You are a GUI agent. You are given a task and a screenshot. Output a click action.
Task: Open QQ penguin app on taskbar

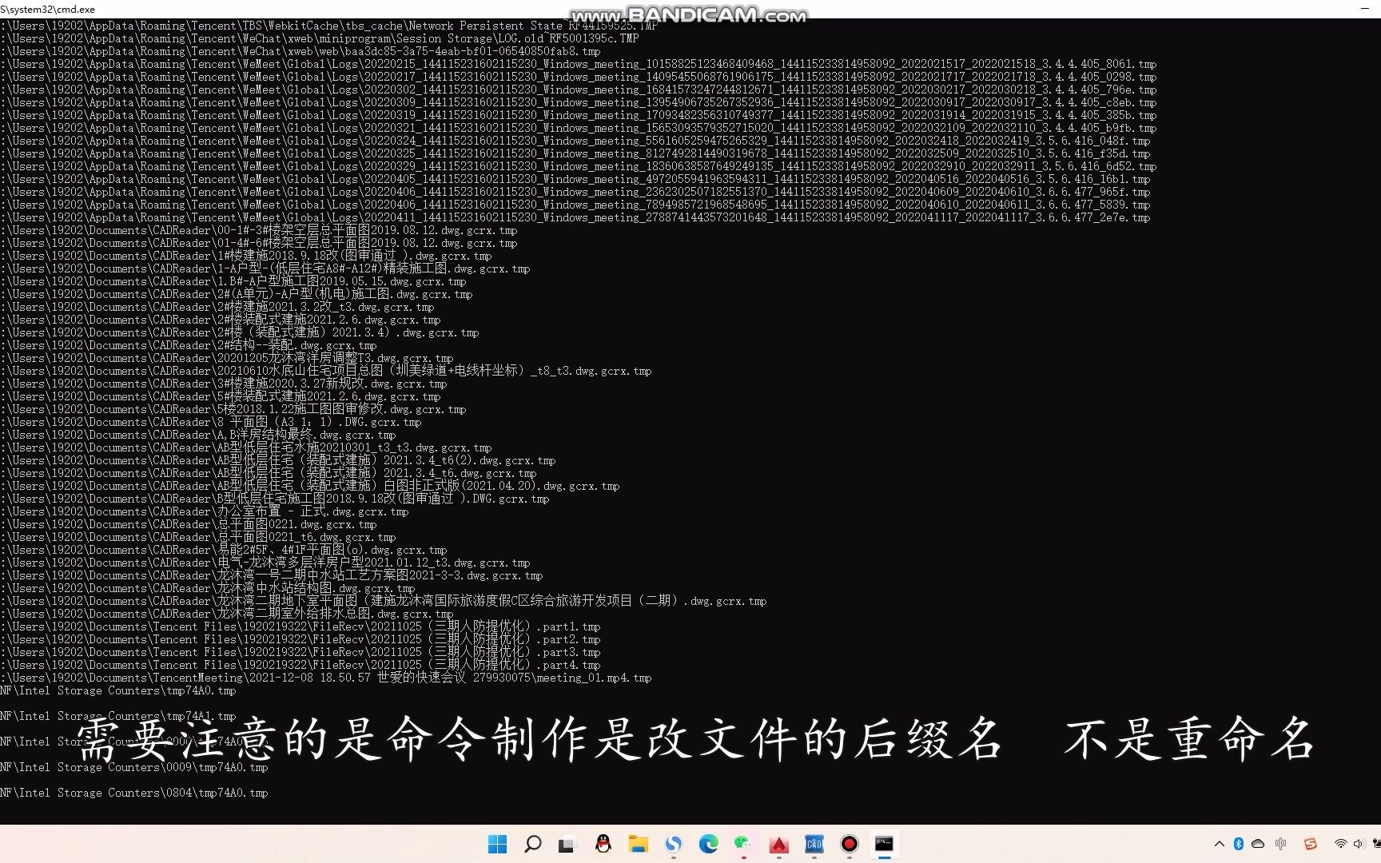[603, 844]
